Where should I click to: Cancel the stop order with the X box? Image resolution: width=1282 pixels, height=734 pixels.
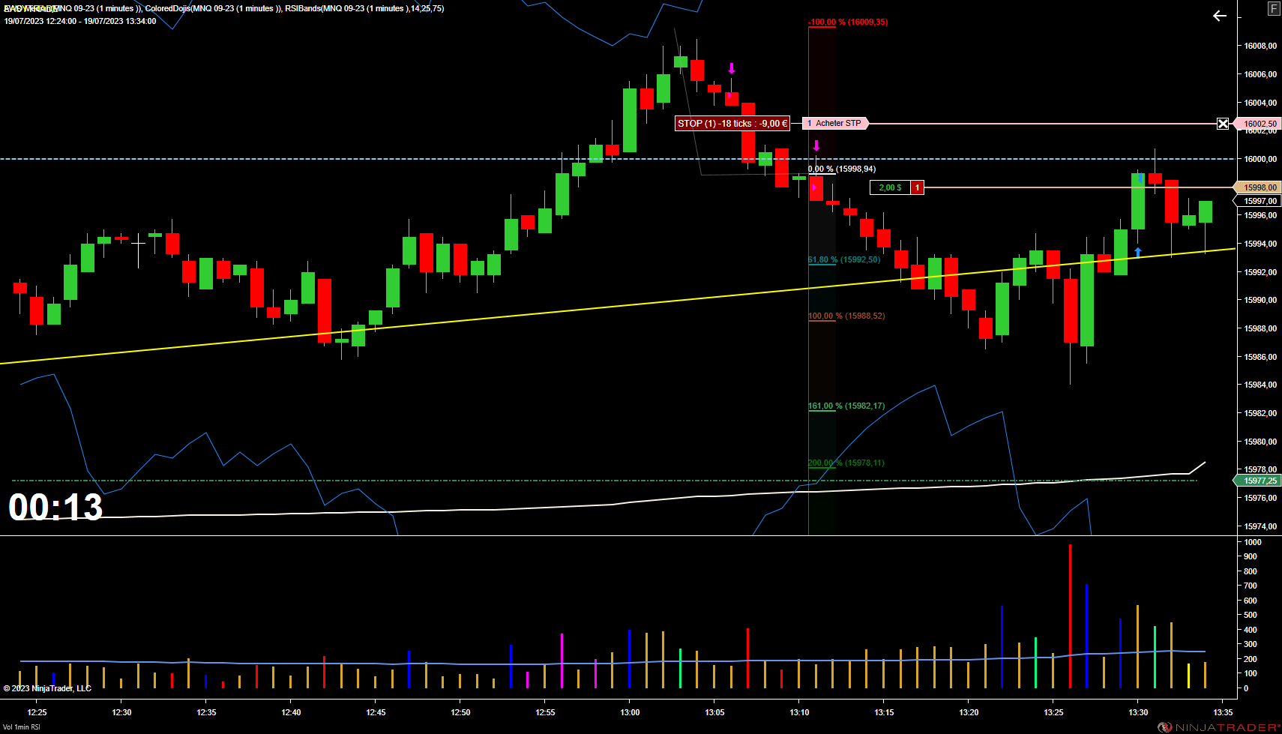(x=1223, y=124)
